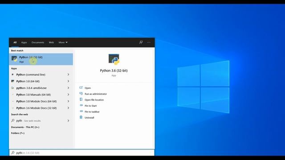285x160 pixels.
Task: Open Python 3.6 (32-bit) best match result
Action: (41, 59)
